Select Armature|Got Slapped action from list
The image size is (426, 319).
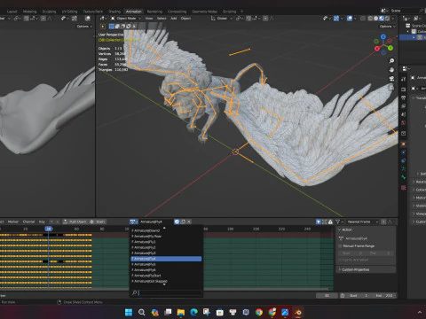pos(166,281)
